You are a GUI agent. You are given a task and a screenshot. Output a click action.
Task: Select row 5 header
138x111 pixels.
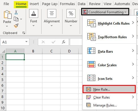[3, 80]
